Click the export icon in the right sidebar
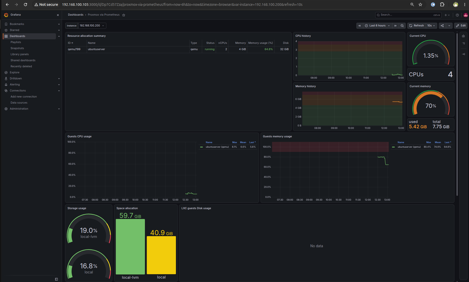Image resolution: width=469 pixels, height=282 pixels. point(463,36)
